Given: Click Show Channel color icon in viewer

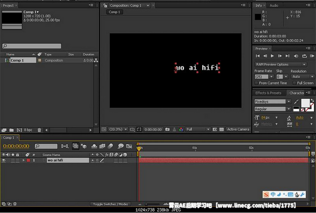Looking at the screenshot, I should (181, 129).
